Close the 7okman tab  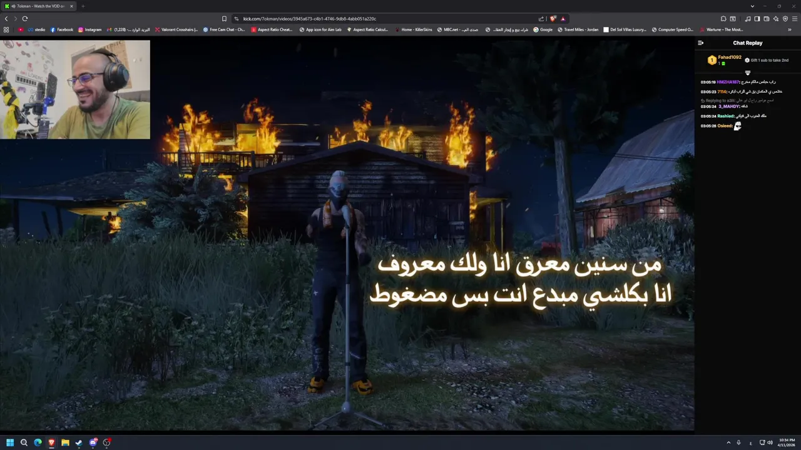point(71,6)
